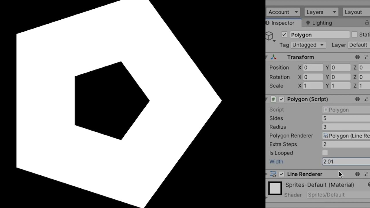Disable the Line Renderer component checkbox

coord(282,174)
